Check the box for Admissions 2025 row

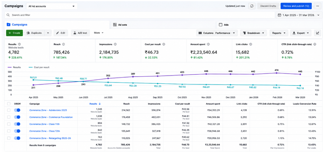pos(9,110)
